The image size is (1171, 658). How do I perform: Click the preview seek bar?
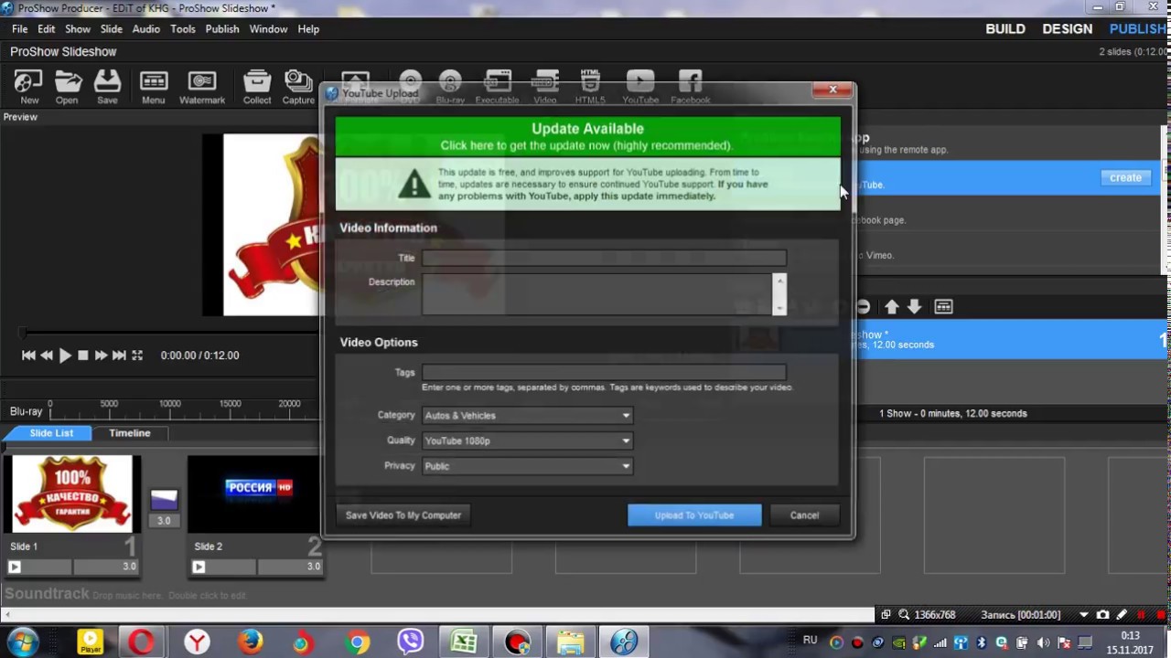[169, 334]
